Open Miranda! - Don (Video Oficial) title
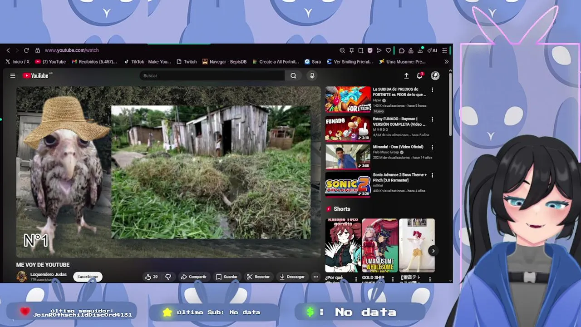The width and height of the screenshot is (581, 327). pyautogui.click(x=398, y=147)
